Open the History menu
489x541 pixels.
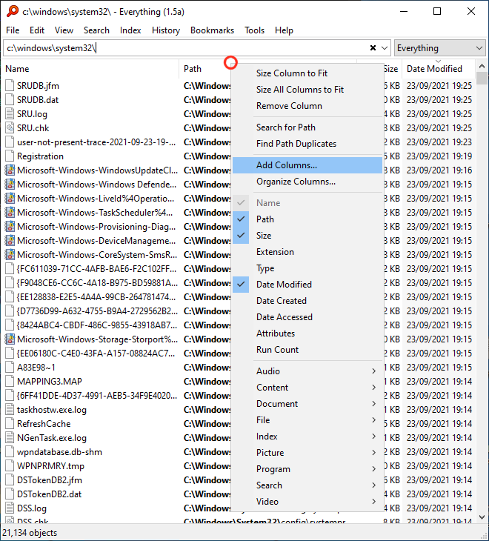point(166,30)
